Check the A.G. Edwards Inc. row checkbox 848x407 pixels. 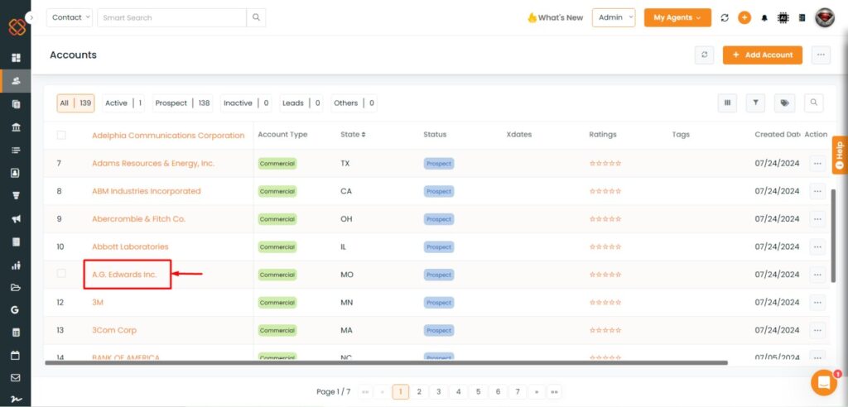point(61,274)
